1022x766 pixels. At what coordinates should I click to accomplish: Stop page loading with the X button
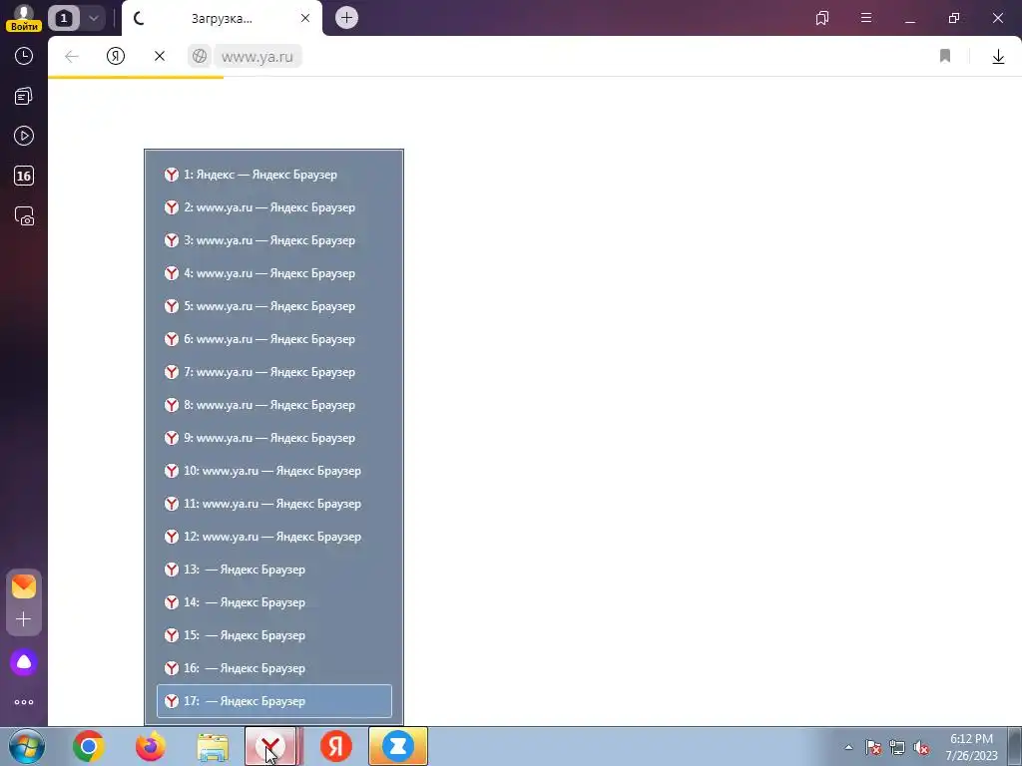point(159,57)
